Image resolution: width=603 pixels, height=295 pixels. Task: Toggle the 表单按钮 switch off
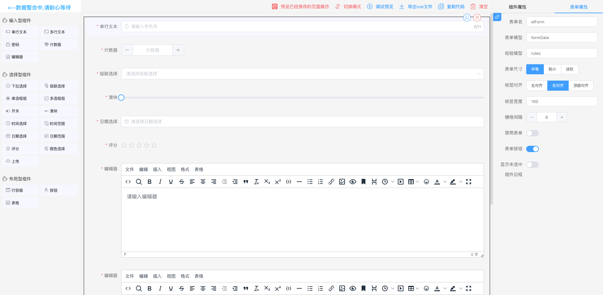click(533, 149)
